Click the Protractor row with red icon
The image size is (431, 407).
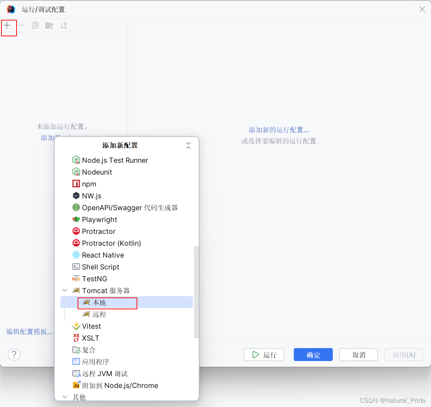[x=127, y=231]
